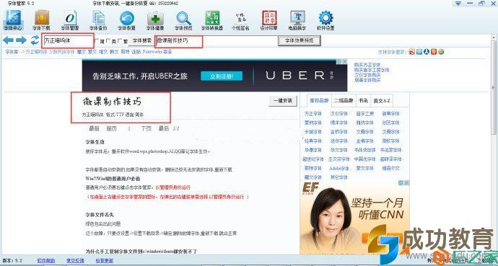This screenshot has width=498, height=266.
Task: Open the 设计印章 seal design tool
Action: click(x=269, y=20)
